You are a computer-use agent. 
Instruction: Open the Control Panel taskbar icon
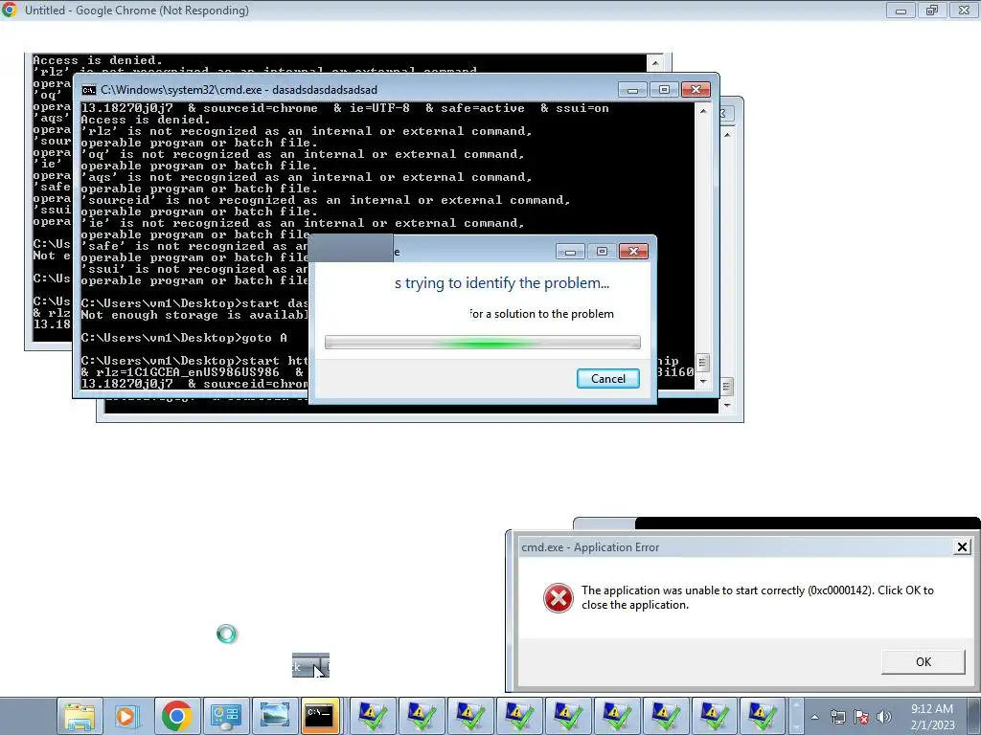click(225, 716)
